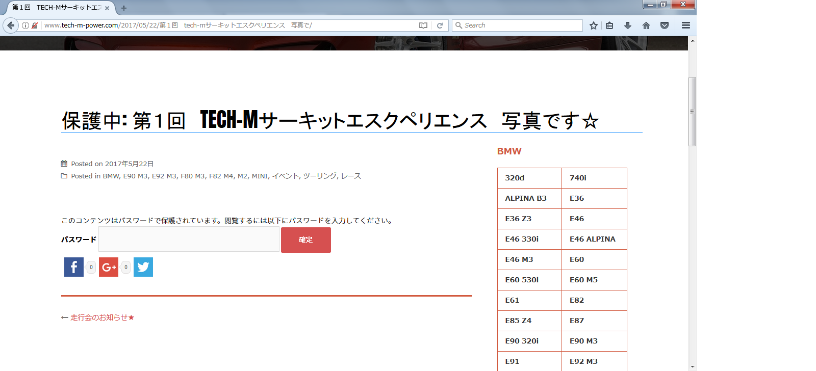Screen dimensions: 816x371
Task: Close the TECH-M tab
Action: (107, 8)
